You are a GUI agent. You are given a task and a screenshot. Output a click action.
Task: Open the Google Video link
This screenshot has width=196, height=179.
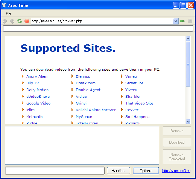tap(38, 103)
